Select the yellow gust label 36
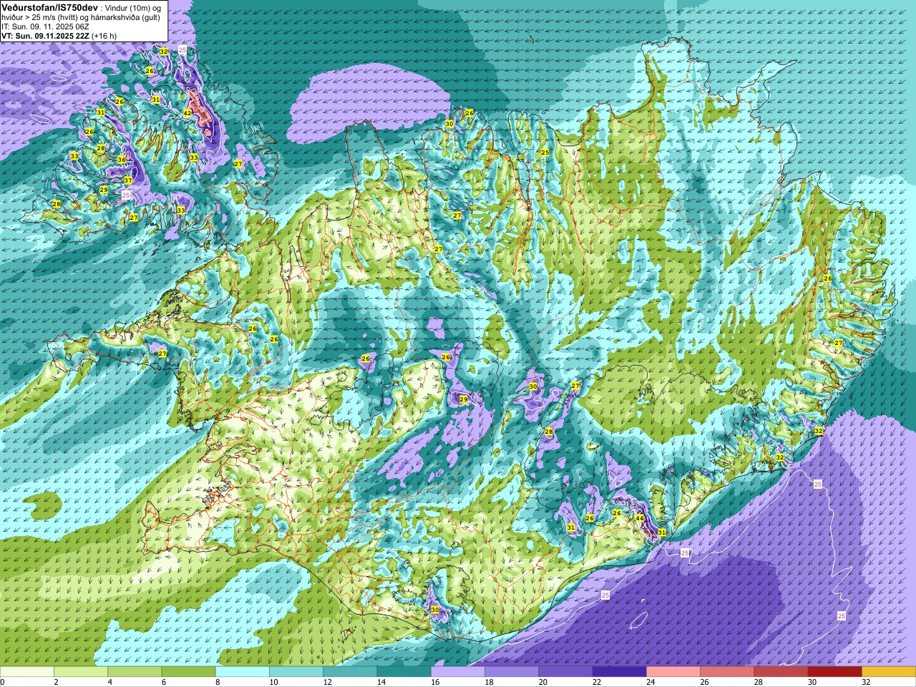The image size is (916, 687). coord(122,160)
